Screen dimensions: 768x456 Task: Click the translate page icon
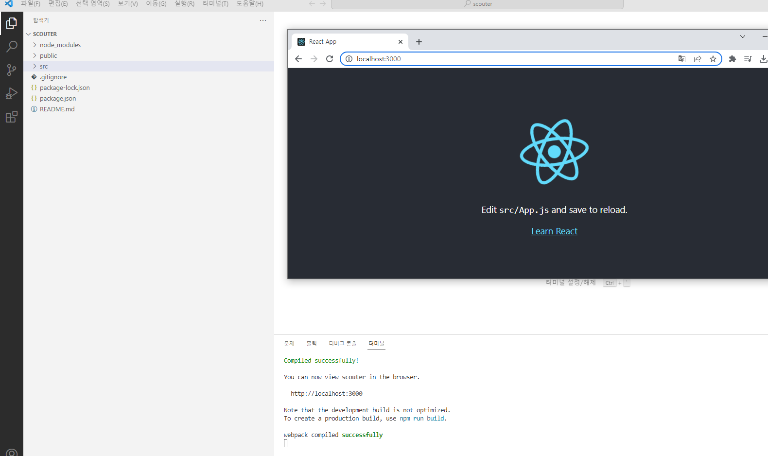[x=682, y=59]
